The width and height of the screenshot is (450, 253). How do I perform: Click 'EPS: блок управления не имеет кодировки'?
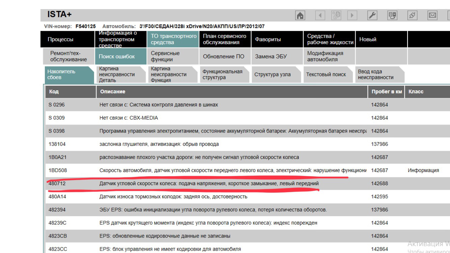coord(170,250)
